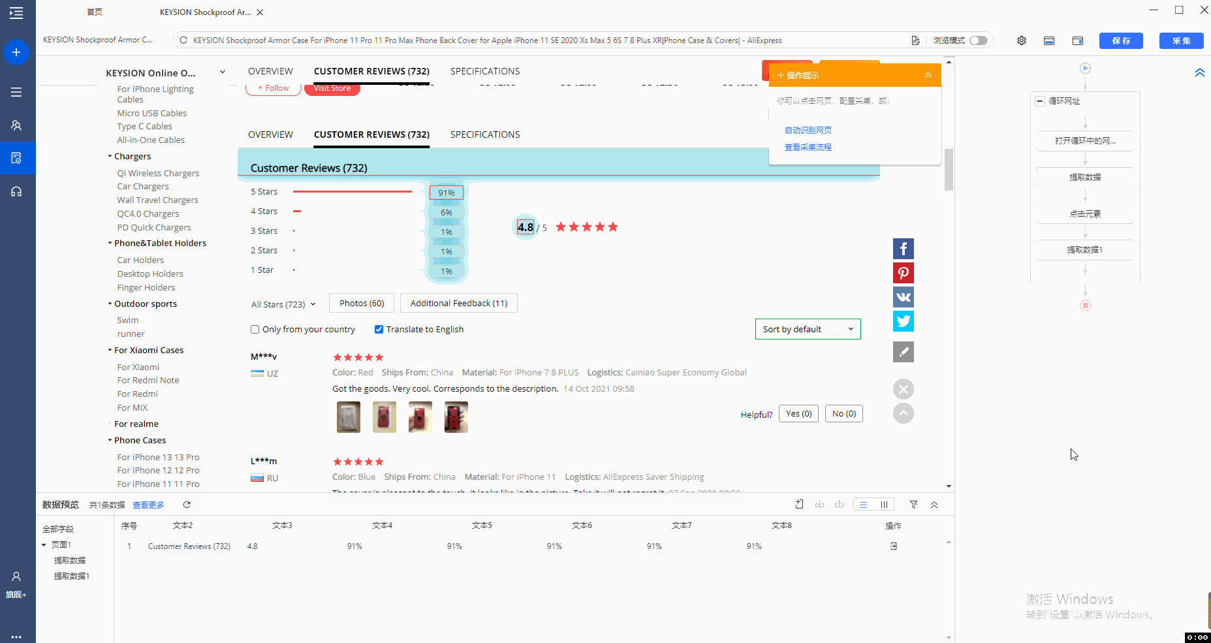Screen dimensions: 1211x643
Task: Collapse the orange 操作提示 panel
Action: tap(928, 76)
